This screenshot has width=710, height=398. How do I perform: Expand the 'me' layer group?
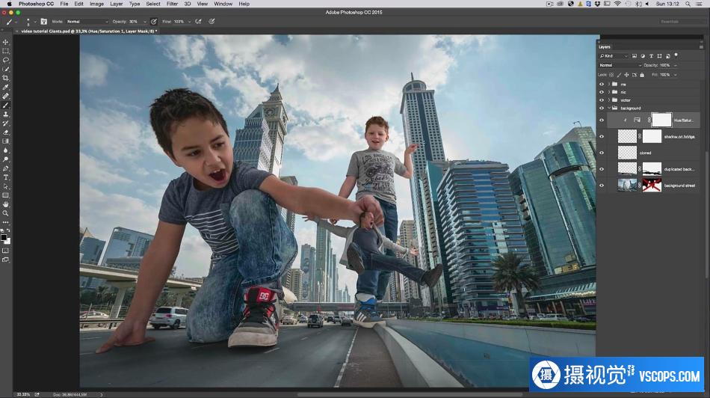pos(609,85)
